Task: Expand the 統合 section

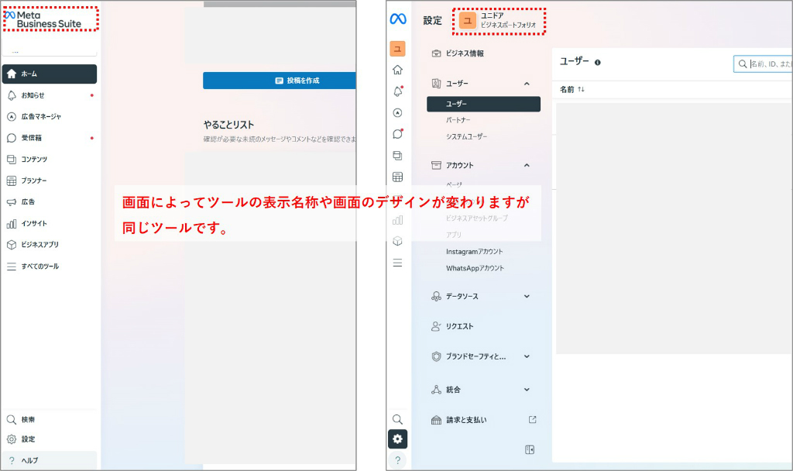Action: 527,390
